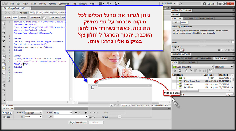Click Select Parent Tag icon in coding toolbar

pyautogui.click(x=4, y=47)
